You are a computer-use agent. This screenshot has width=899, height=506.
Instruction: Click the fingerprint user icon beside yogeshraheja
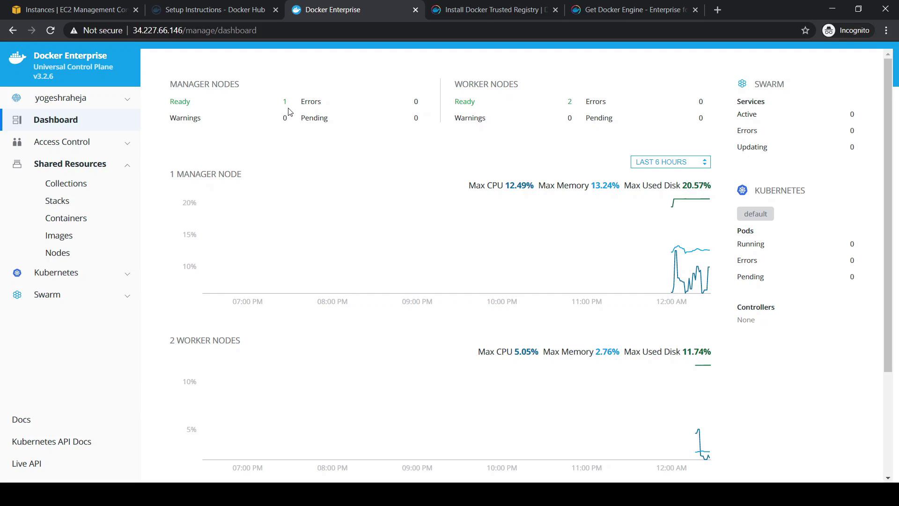tap(17, 98)
